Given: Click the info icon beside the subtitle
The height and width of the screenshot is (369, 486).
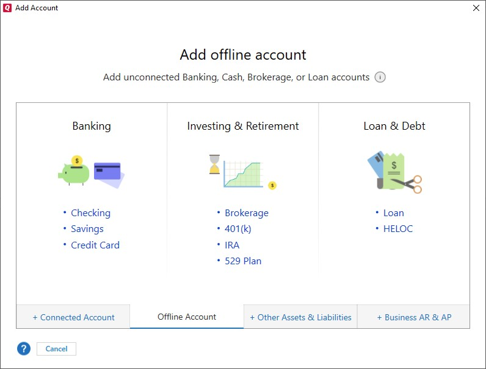Looking at the screenshot, I should click(x=380, y=77).
